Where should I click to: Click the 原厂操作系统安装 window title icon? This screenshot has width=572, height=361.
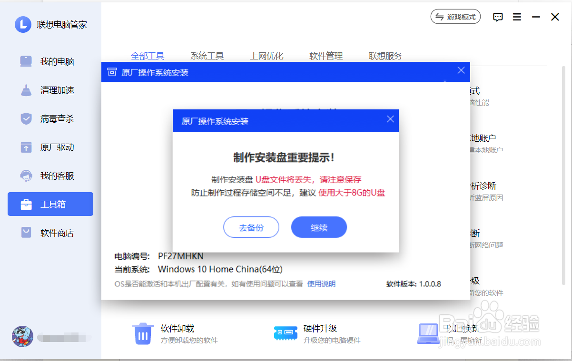pos(112,72)
